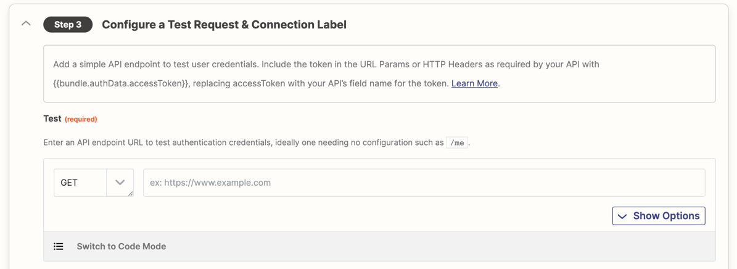Click the Step 3 badge

[x=68, y=25]
